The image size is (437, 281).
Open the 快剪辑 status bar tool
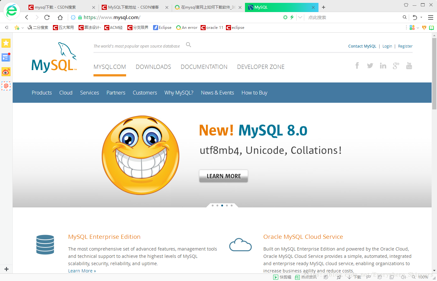coord(282,277)
